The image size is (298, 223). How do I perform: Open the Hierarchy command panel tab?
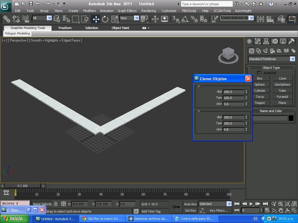tap(266, 41)
